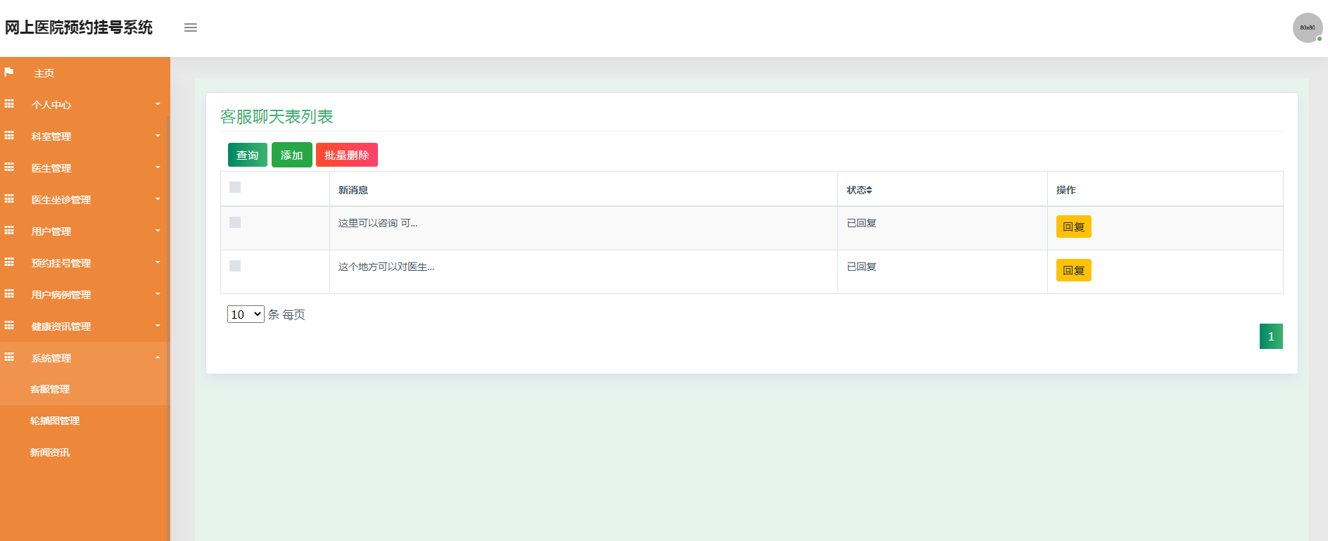Click 已回复 status in second row
This screenshot has height=541, width=1328.
click(x=861, y=267)
